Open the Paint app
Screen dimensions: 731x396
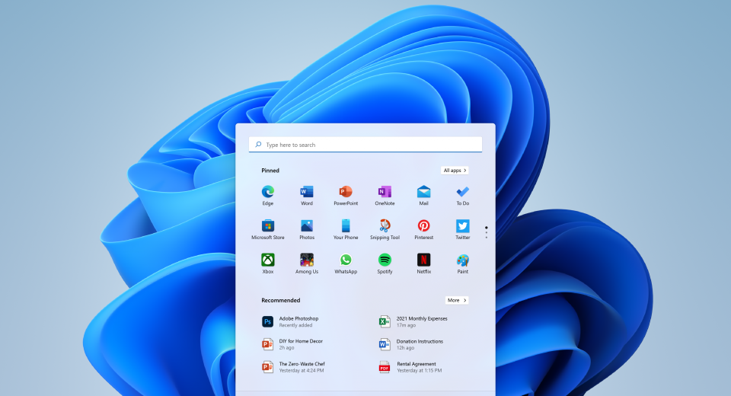click(462, 260)
